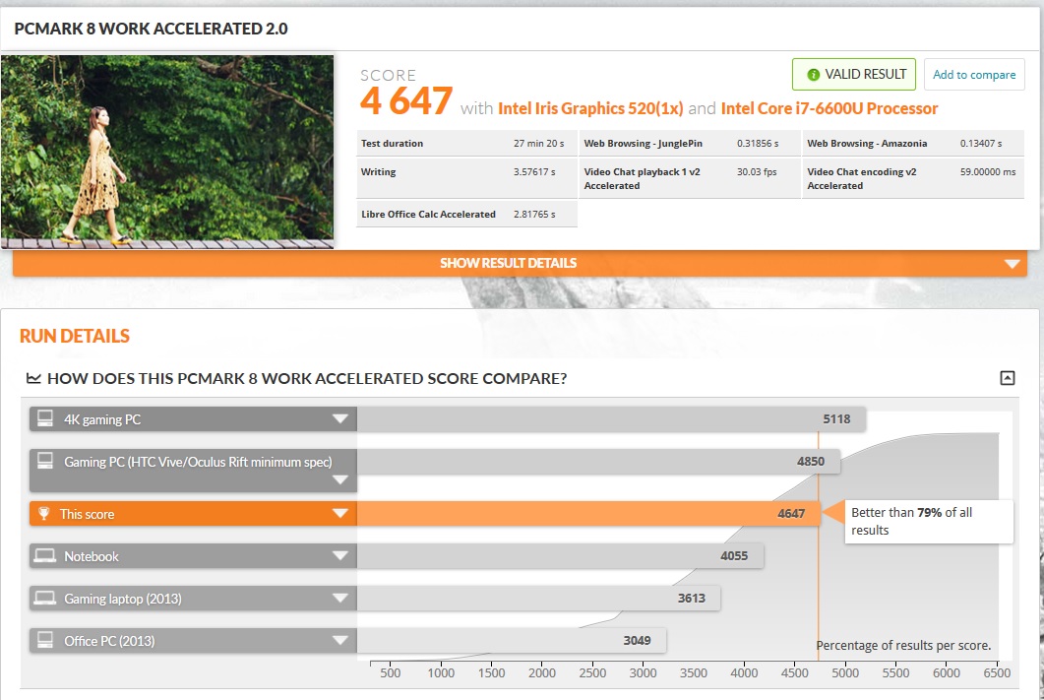Click the Web Browsing - Amazonia label
Viewport: 1044px width, 700px height.
pos(867,143)
